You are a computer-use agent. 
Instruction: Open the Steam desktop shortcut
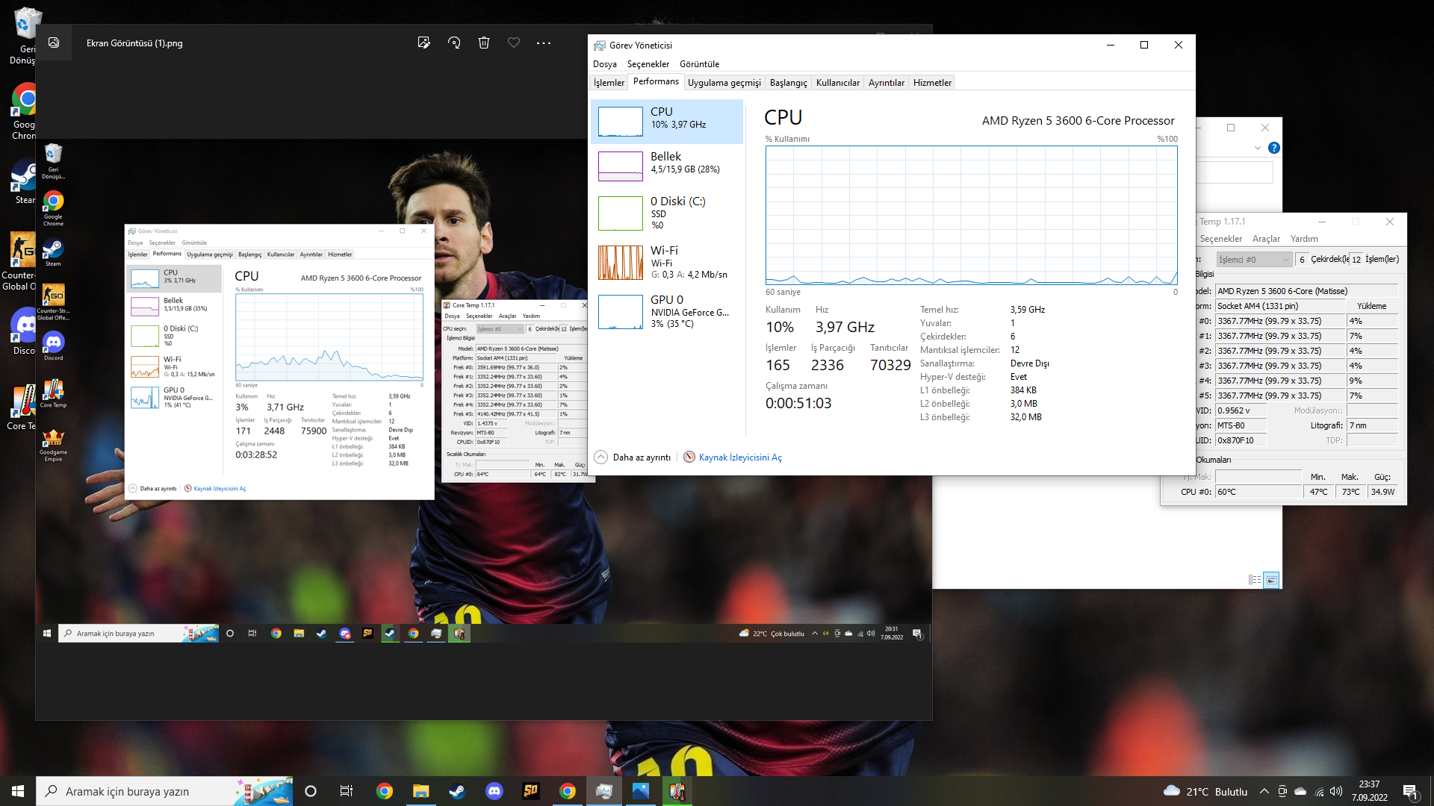coord(24,181)
